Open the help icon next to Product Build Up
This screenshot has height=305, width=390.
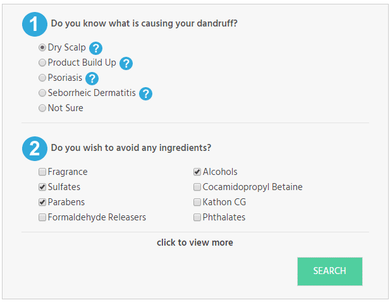point(126,63)
